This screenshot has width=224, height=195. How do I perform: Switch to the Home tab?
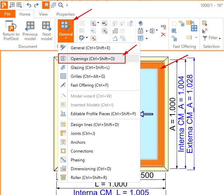tap(25, 14)
